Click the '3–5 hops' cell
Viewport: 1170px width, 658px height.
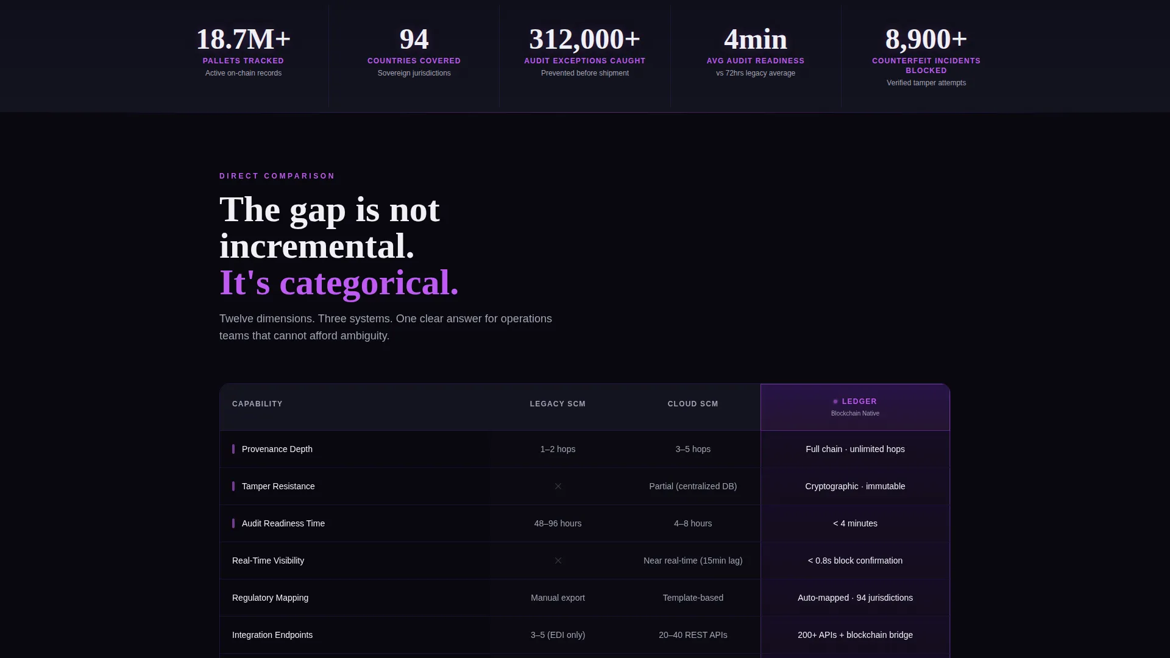point(693,449)
